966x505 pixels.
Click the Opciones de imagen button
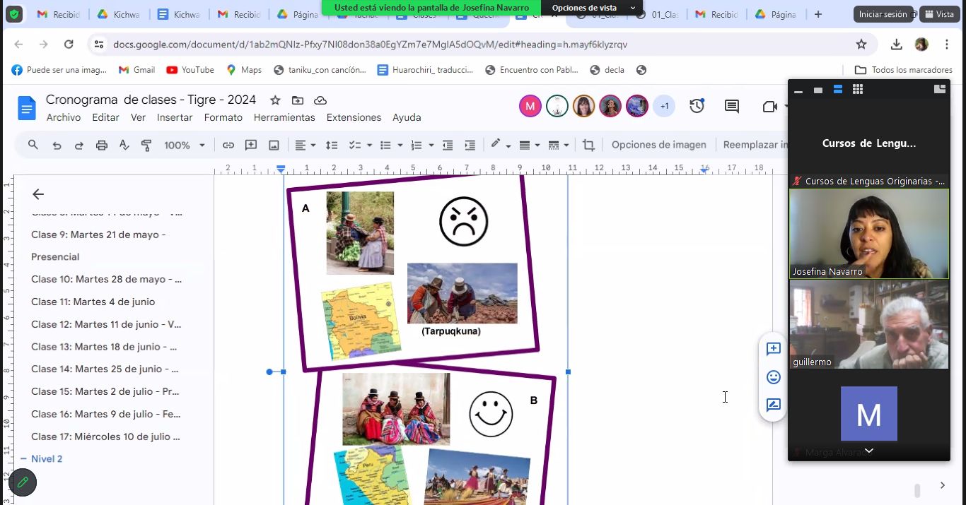point(659,145)
